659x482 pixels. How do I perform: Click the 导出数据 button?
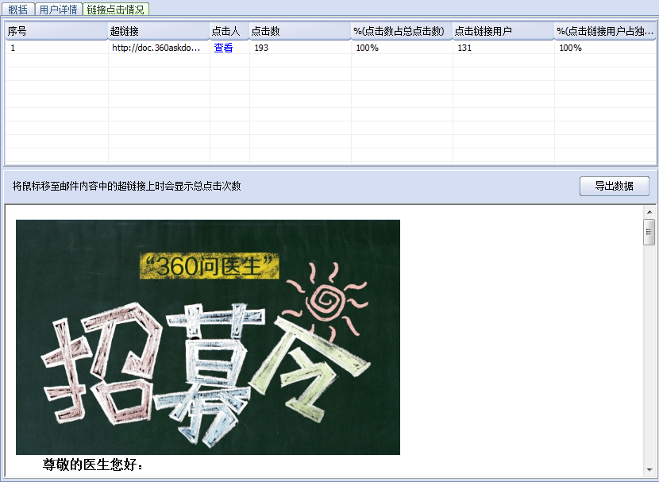tap(614, 186)
